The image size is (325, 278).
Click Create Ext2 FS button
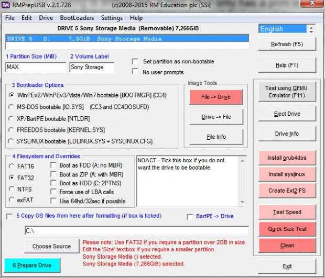click(x=287, y=191)
